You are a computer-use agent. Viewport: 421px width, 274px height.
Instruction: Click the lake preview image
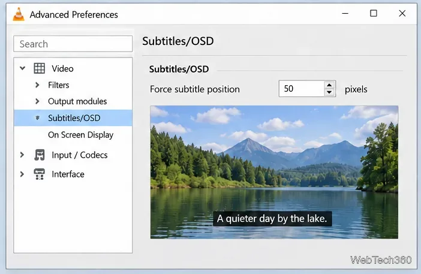274,172
